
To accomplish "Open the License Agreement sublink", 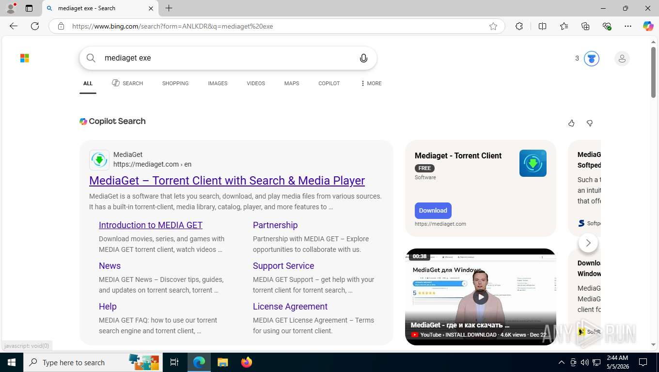I will coord(290,307).
